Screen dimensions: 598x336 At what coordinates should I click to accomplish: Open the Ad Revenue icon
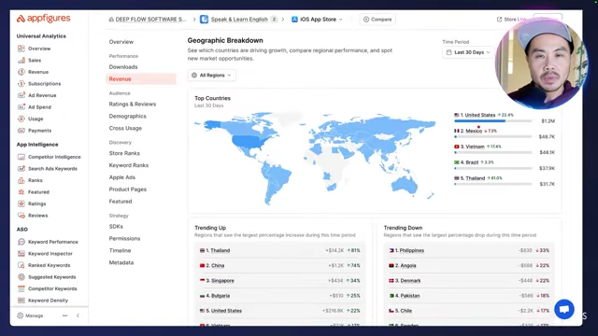coord(21,95)
